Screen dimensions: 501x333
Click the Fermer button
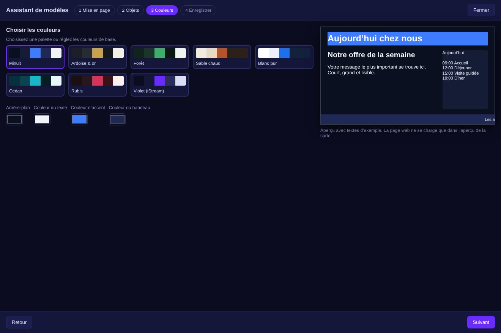pyautogui.click(x=481, y=10)
